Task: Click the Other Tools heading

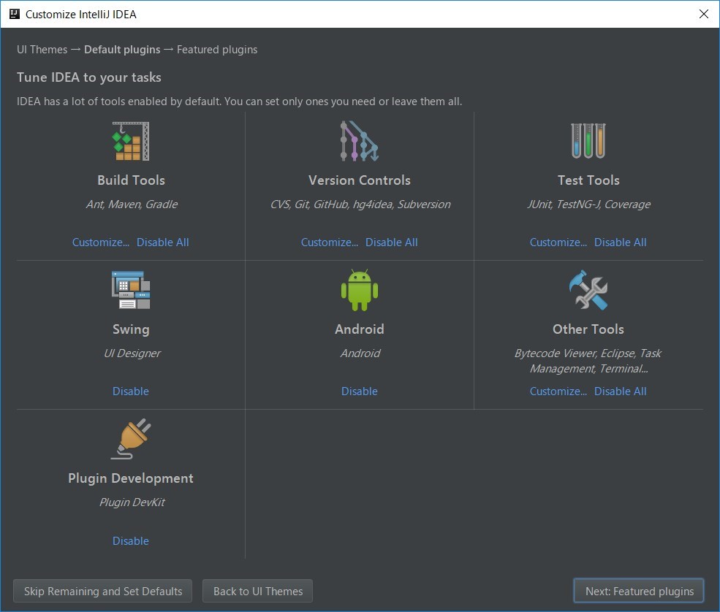Action: pos(588,329)
